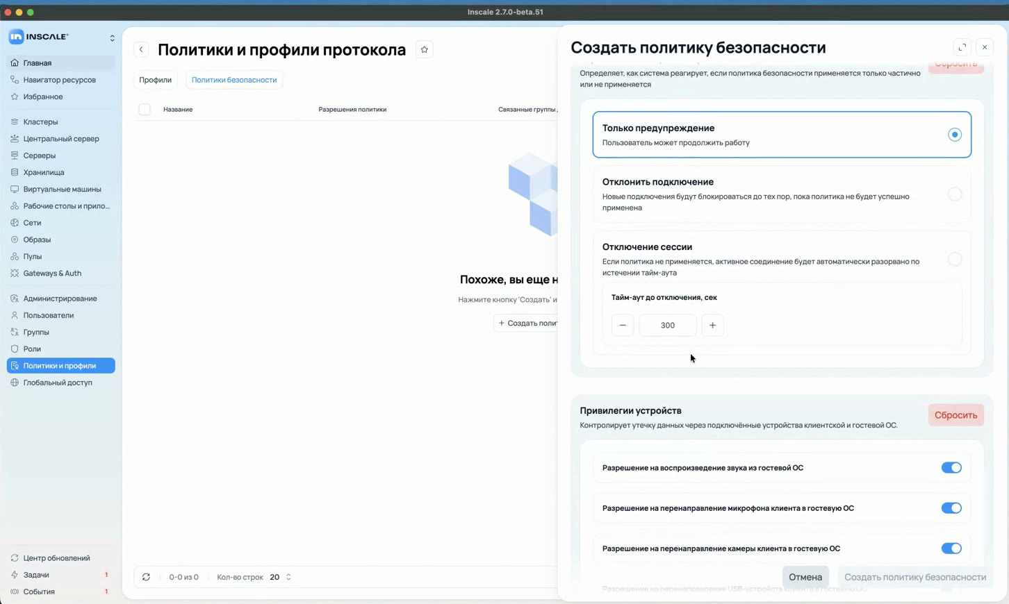This screenshot has height=604, width=1009.
Task: Increase timeout with the plus button
Action: [712, 325]
